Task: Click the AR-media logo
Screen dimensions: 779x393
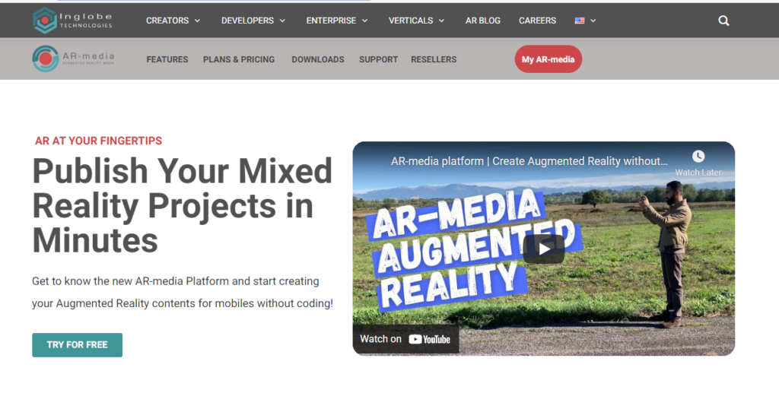Action: (74, 59)
